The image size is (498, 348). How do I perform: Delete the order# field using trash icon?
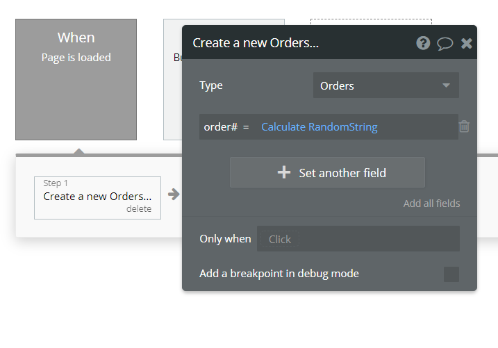[464, 126]
